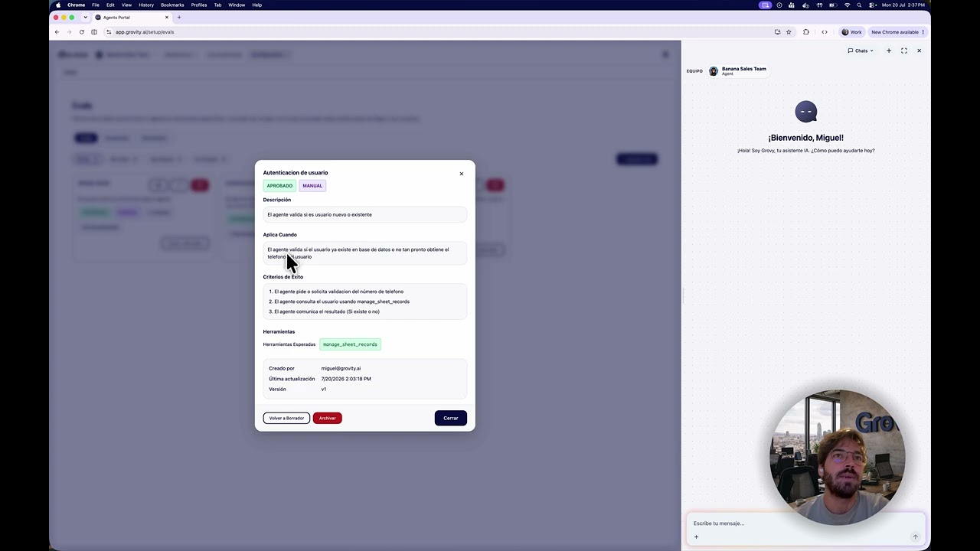Select the Agents Portal tab

[132, 17]
